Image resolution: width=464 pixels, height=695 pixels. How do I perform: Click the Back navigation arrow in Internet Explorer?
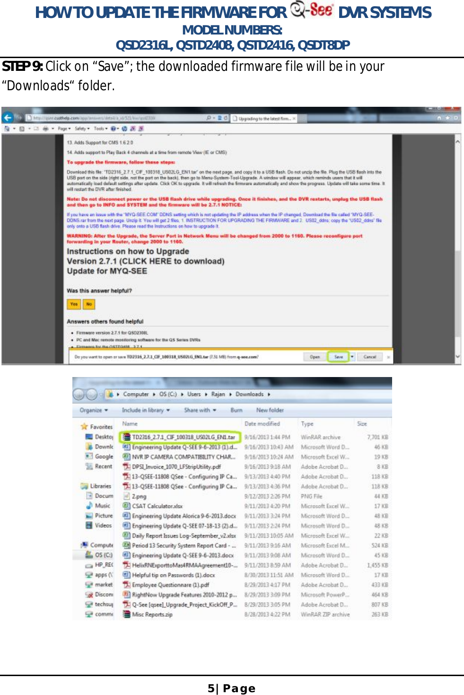coord(9,117)
